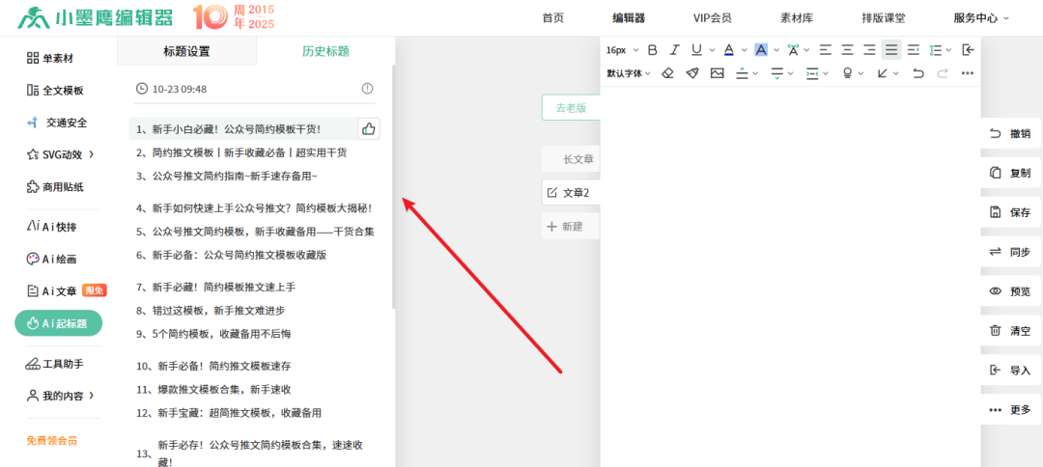Open 编辑器 in the top navigation
This screenshot has width=1043, height=467.
point(629,18)
